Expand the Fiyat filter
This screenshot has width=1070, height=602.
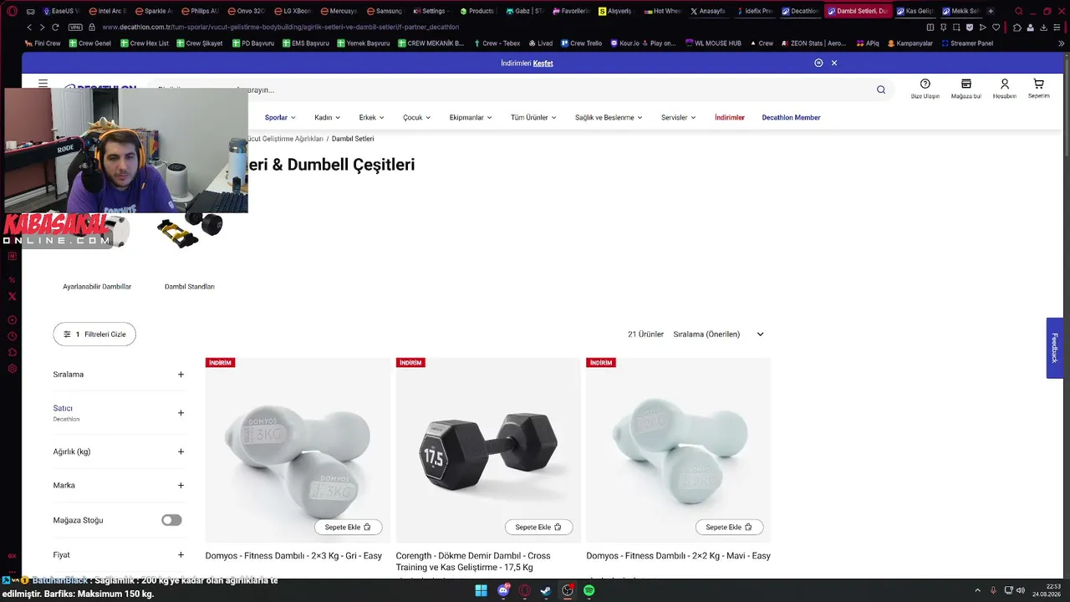click(x=119, y=555)
